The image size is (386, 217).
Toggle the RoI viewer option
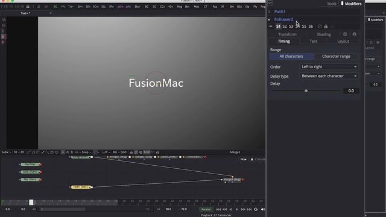click(115, 153)
